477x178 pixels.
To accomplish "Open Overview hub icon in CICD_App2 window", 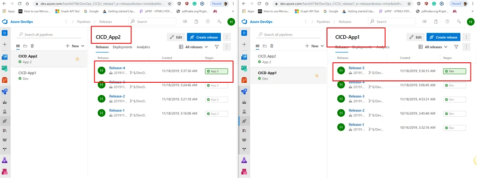I will click(x=5, y=57).
